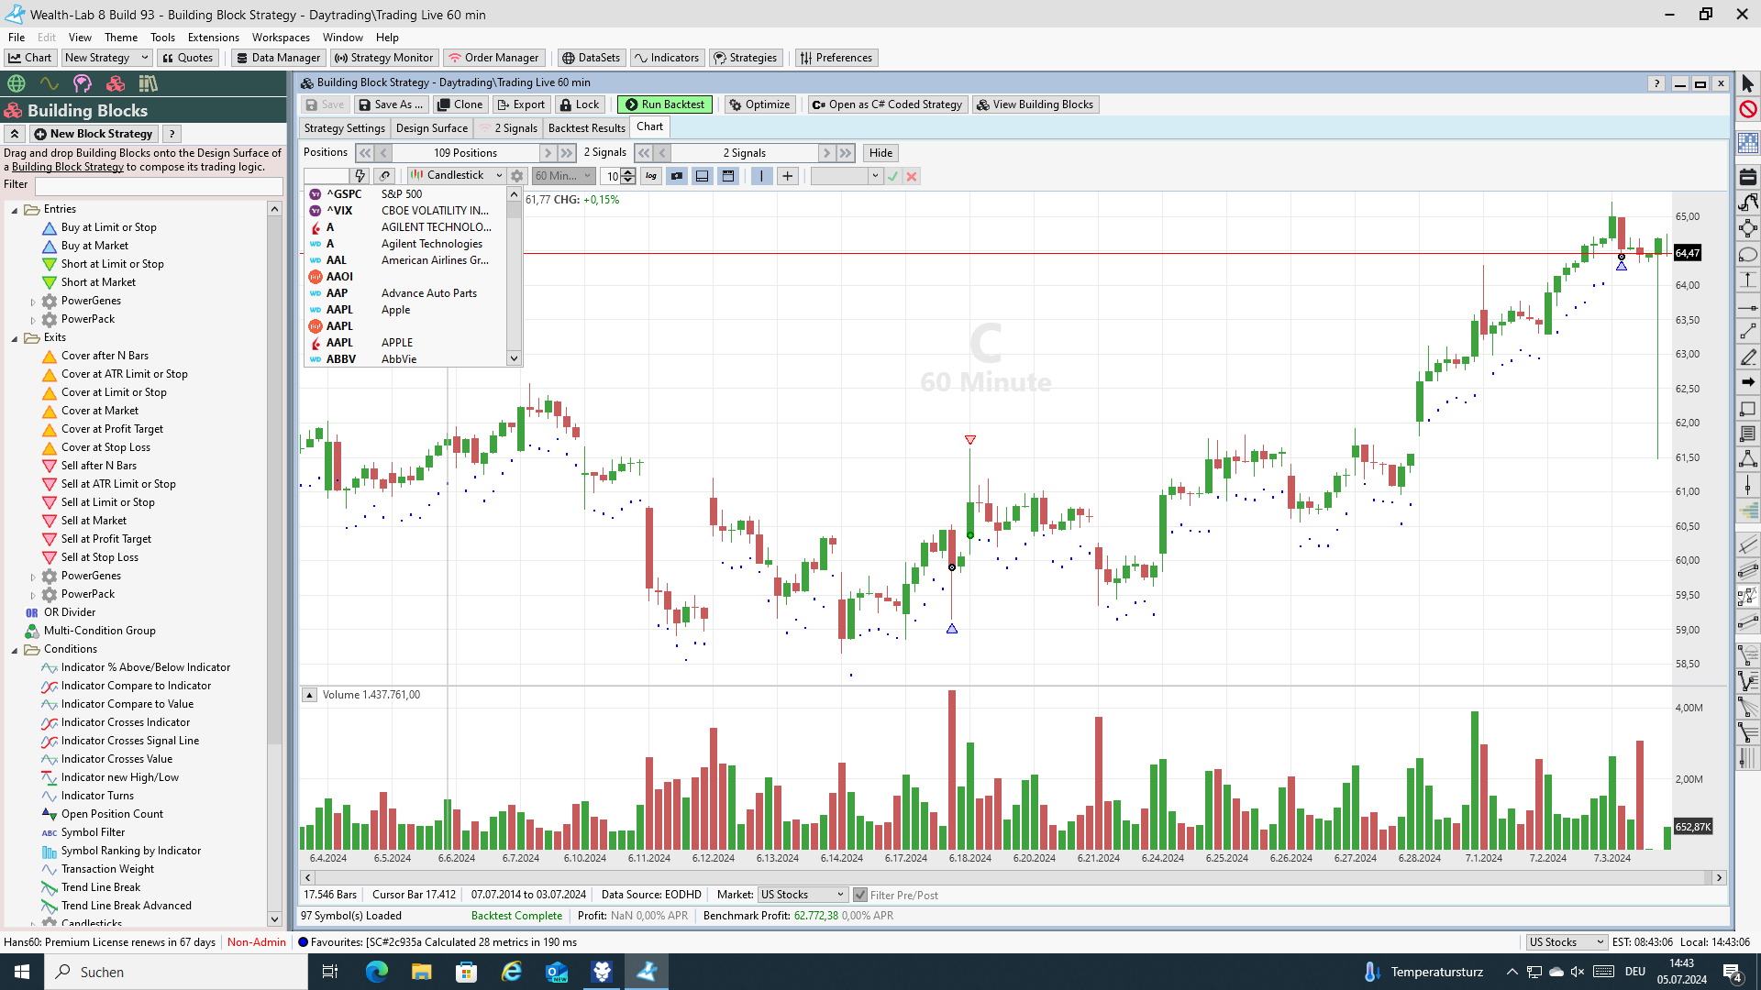Toggle crosshair cursor

788,176
